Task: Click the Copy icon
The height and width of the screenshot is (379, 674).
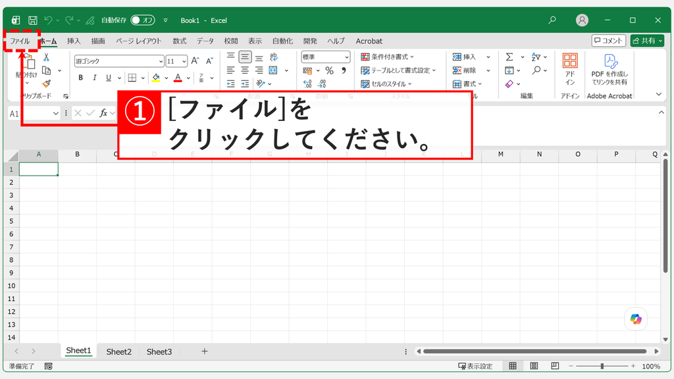Action: coord(47,70)
